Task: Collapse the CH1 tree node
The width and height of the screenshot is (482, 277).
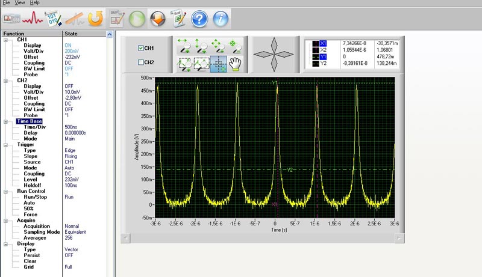Action: click(5, 40)
